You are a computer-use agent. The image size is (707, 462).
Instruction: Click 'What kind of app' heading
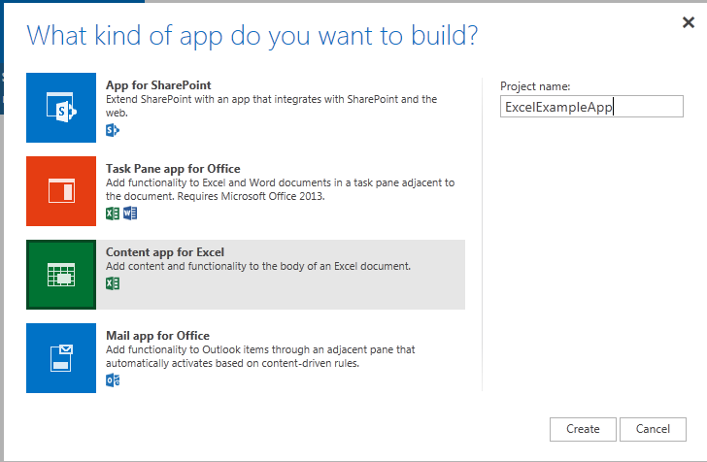[252, 36]
